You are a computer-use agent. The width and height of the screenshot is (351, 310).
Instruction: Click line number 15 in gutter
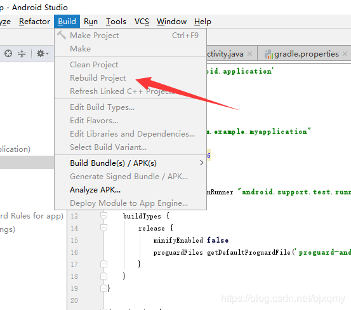tap(74, 240)
